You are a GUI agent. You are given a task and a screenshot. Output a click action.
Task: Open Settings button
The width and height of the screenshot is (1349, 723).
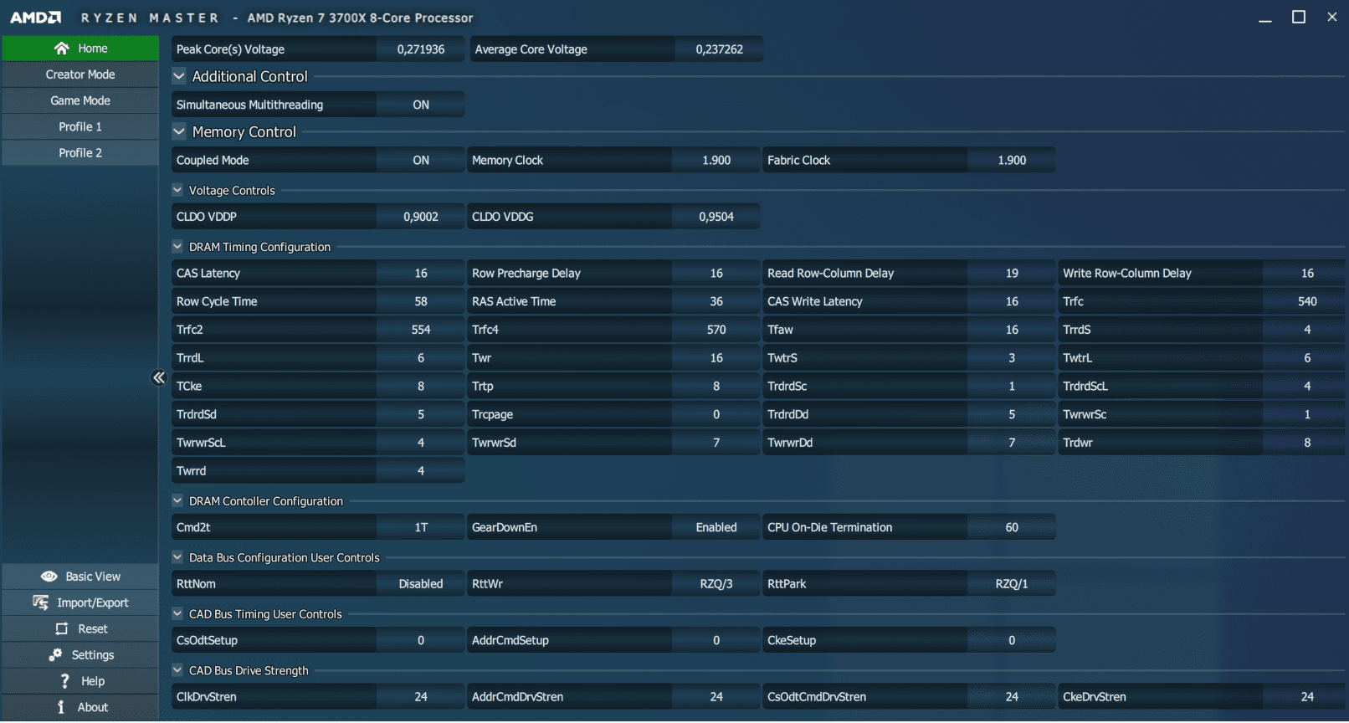point(80,655)
